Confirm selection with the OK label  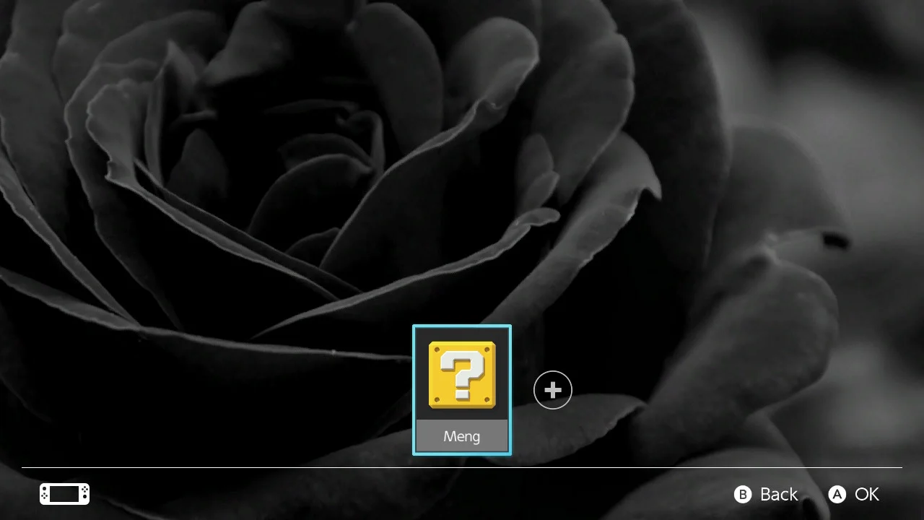point(867,494)
